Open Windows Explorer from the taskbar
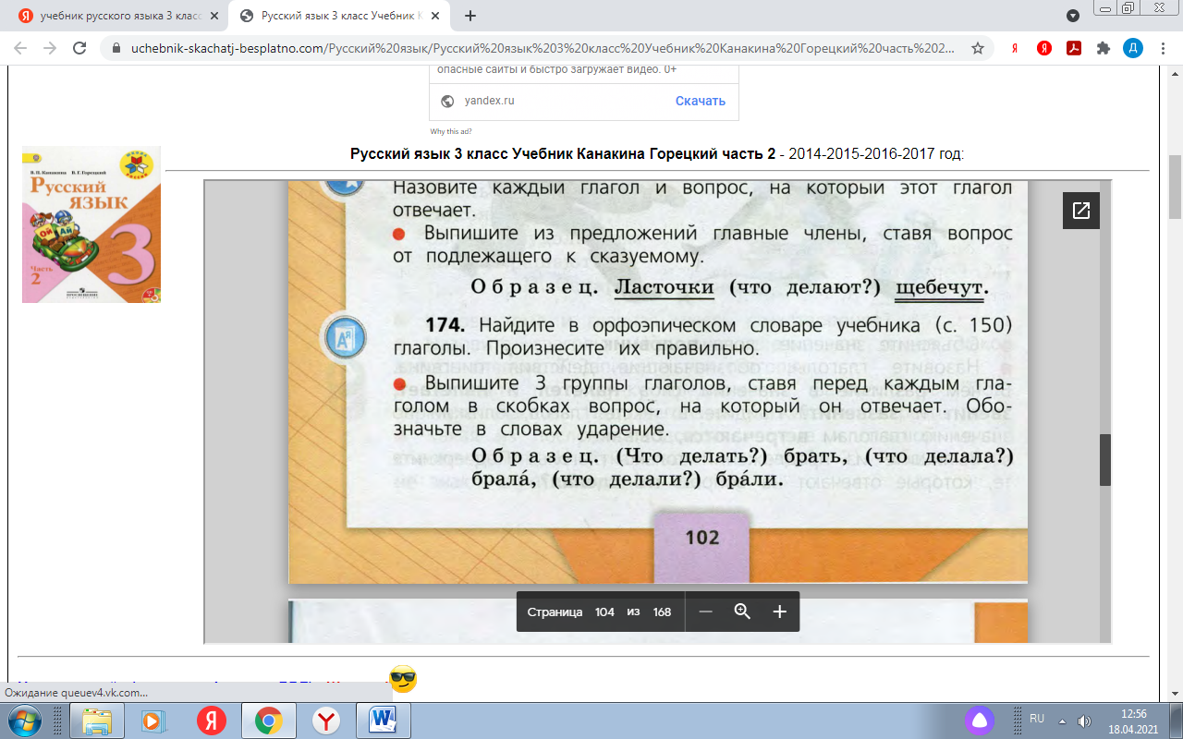1183x739 pixels. 96,721
